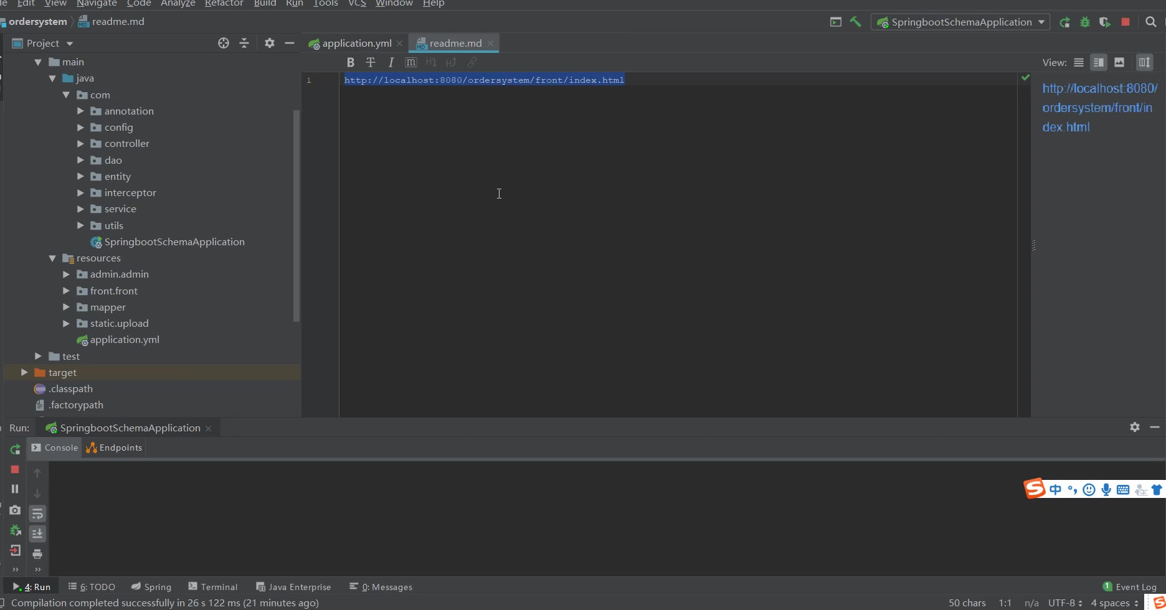This screenshot has width=1166, height=610.
Task: Expand the controller package
Action: (x=80, y=144)
